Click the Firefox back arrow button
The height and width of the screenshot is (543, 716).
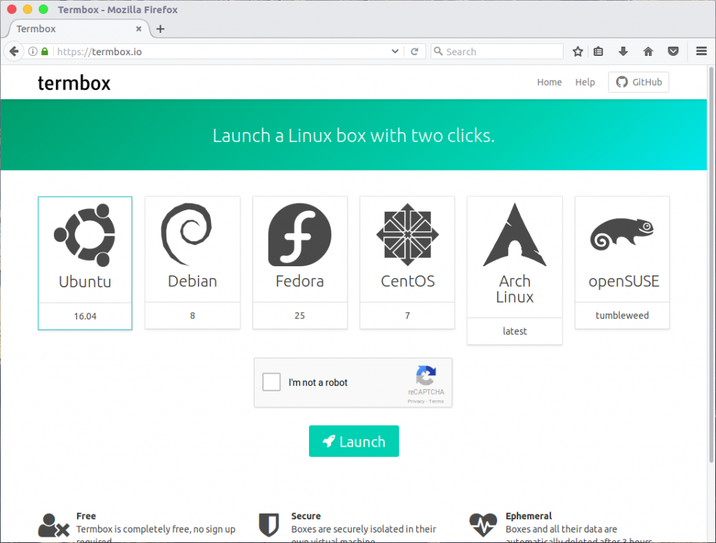pyautogui.click(x=14, y=51)
